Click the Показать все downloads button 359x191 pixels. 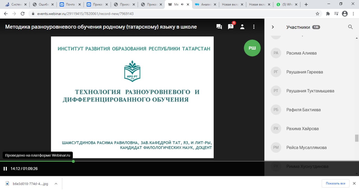point(335,183)
